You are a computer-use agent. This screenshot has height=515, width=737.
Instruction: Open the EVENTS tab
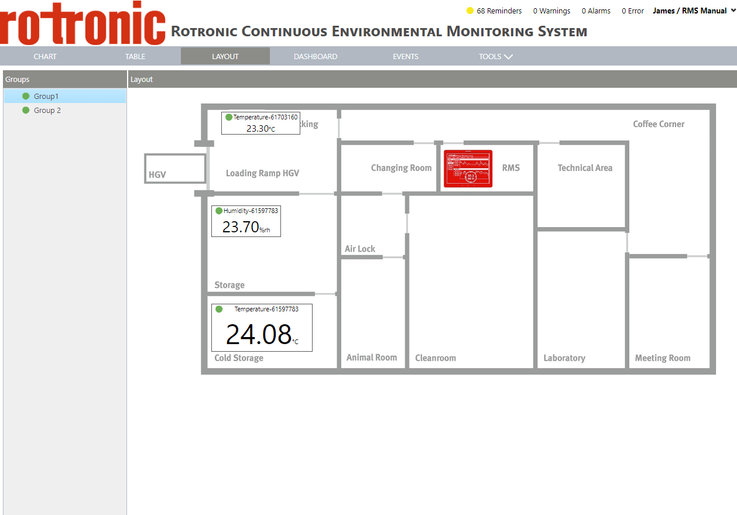(406, 57)
